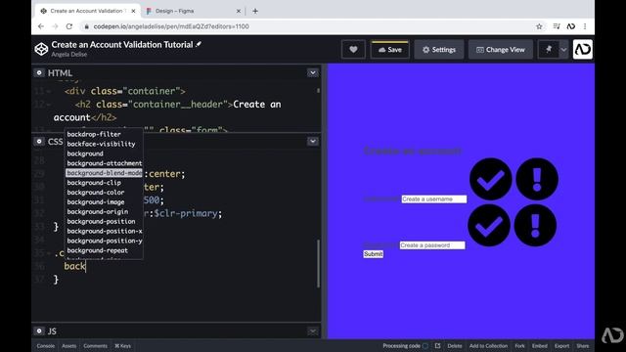The height and width of the screenshot is (352, 626).
Task: Bookmark this page with star icon
Action: [x=539, y=26]
